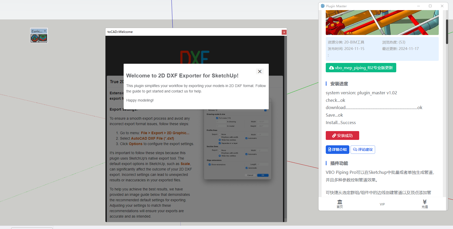Click the green vbo_mep_piping_f02 download button
Viewport: 453px width, 229px height.
(361, 68)
